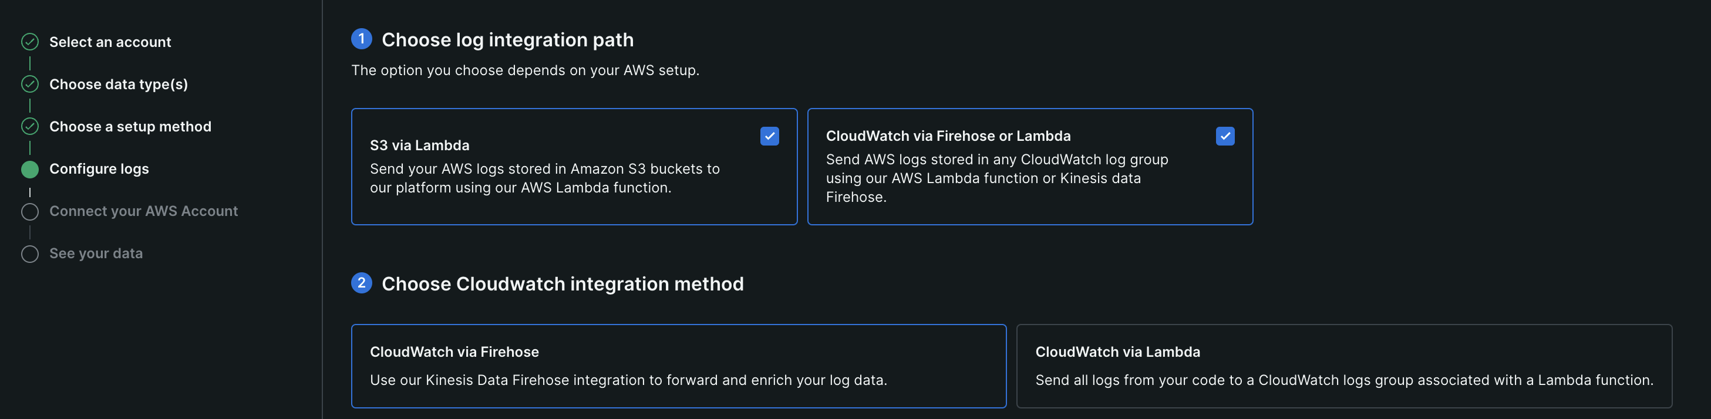The height and width of the screenshot is (419, 1711).
Task: Click the Choose Cloudwatch integration method heading
Action: click(563, 283)
